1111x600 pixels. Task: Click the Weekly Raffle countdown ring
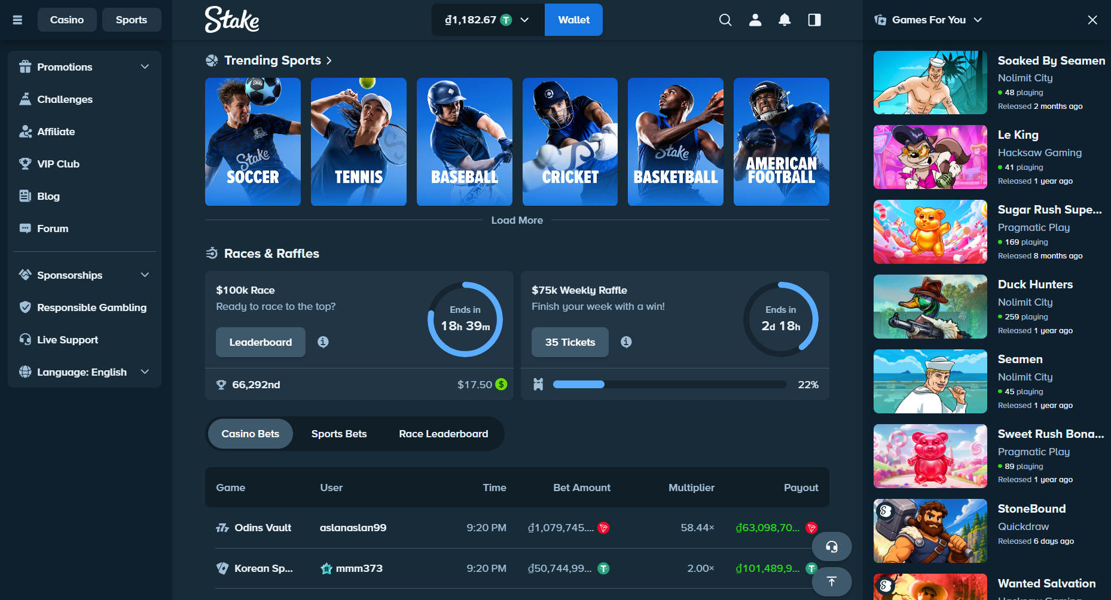click(x=781, y=319)
